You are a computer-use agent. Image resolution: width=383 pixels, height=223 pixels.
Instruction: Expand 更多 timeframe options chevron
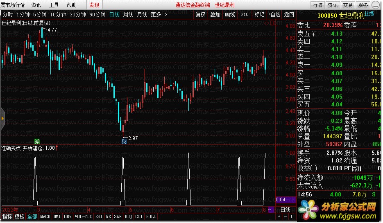click(165, 15)
